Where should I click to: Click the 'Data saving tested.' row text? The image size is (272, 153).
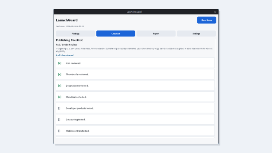coord(75,119)
